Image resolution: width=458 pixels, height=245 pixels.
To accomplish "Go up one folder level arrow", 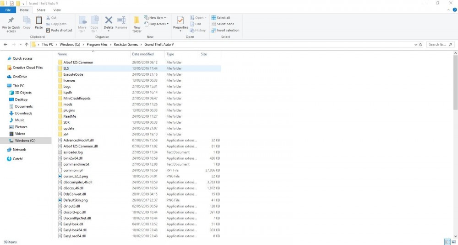I will pos(27,45).
